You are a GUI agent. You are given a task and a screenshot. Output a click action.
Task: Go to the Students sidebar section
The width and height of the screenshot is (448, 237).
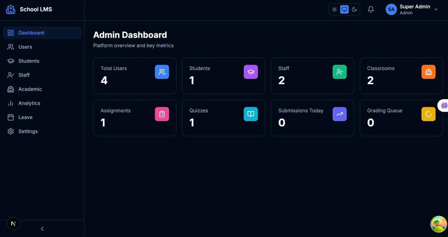42,61
